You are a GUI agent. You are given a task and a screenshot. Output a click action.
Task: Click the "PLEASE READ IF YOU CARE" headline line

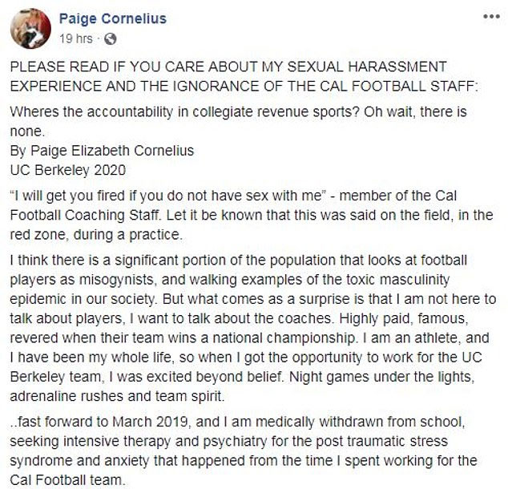239,67
